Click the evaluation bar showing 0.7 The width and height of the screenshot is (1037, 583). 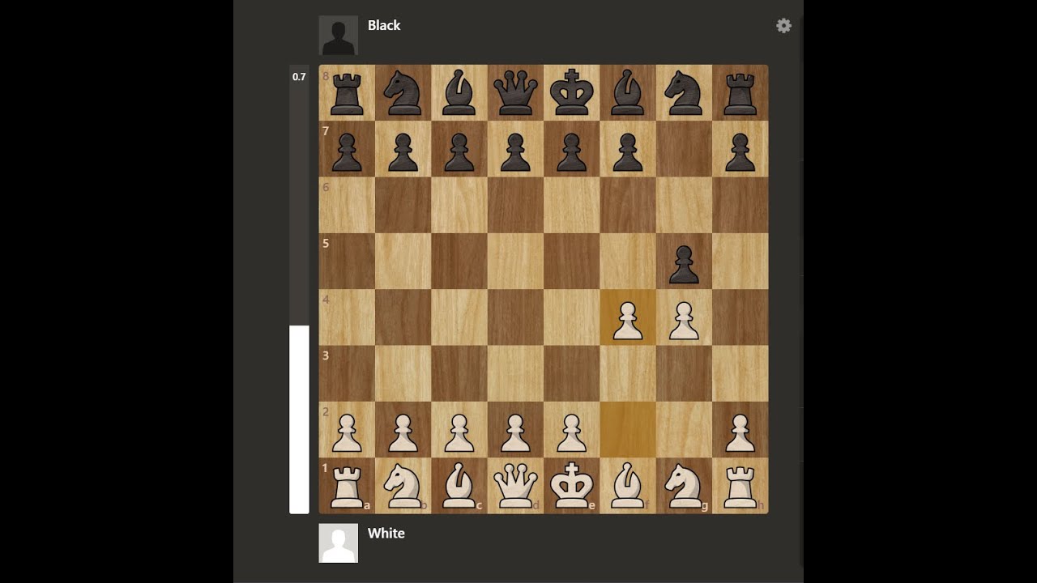coord(299,290)
